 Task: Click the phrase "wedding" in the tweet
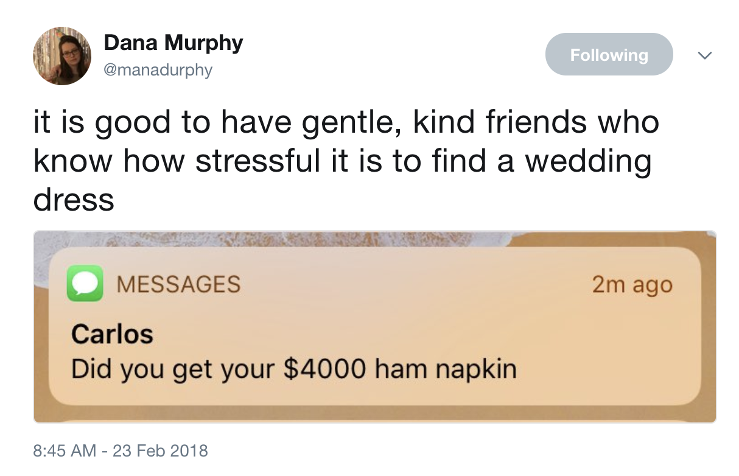click(x=587, y=162)
